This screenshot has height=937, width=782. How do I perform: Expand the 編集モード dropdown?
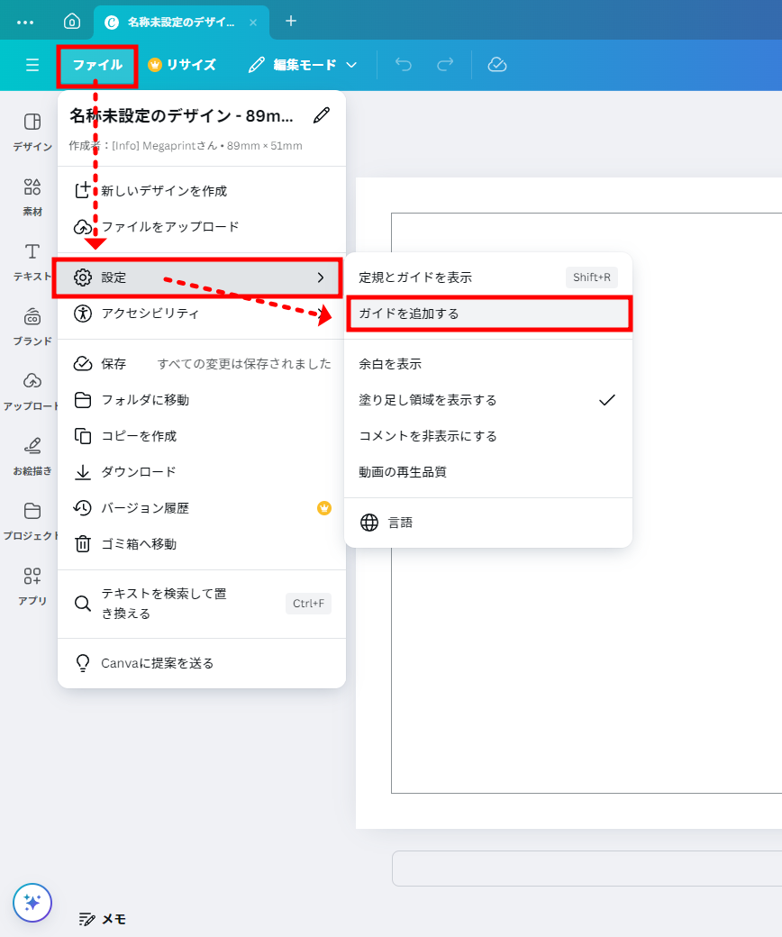click(x=304, y=65)
